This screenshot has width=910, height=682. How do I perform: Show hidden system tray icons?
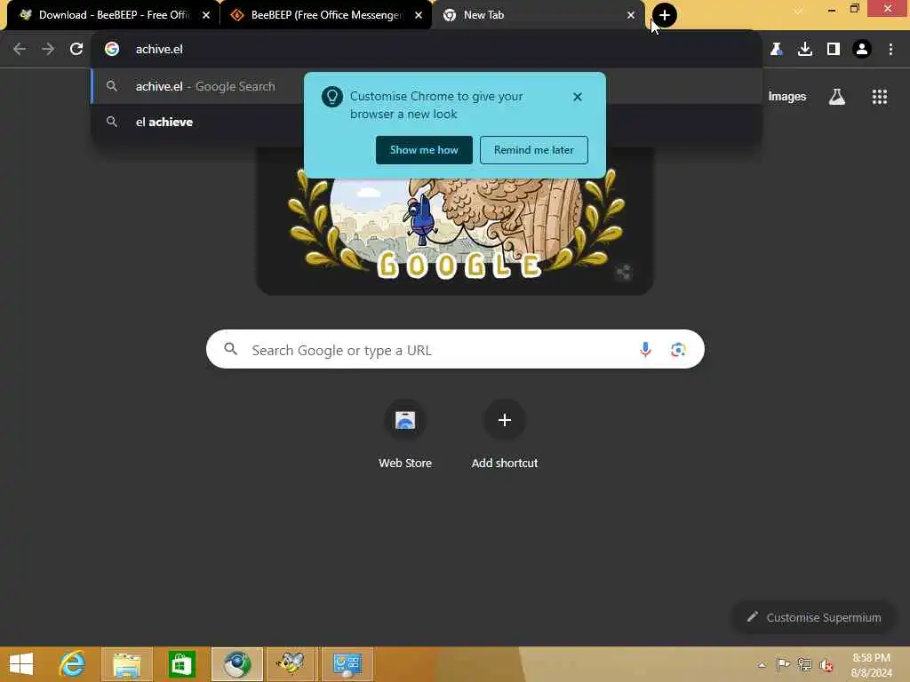[762, 665]
